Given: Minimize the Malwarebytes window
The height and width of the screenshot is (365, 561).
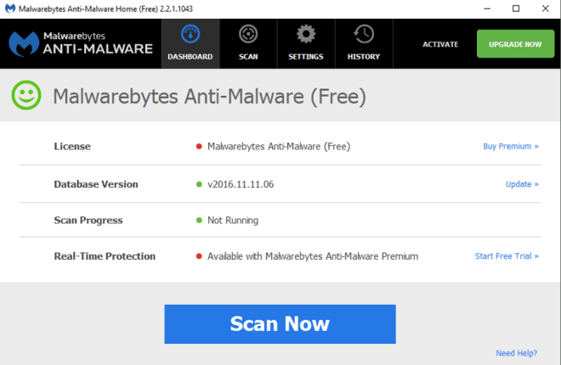Looking at the screenshot, I should point(487,8).
